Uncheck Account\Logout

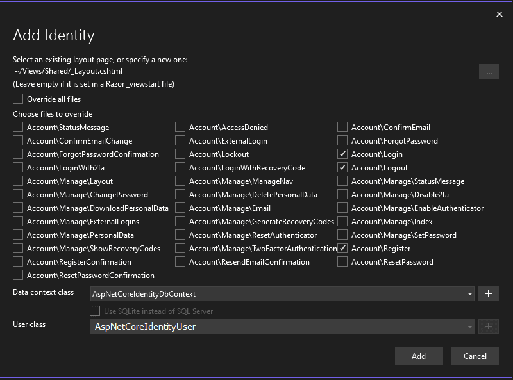(x=342, y=167)
